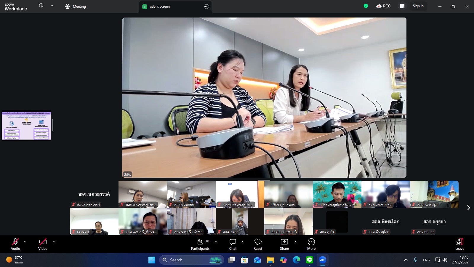Show next page of participant videos
Viewport: 474px width, 267px height.
point(468,208)
